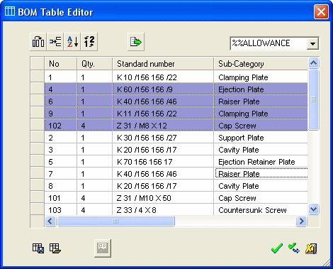Click the Qty. column header
The image size is (333, 269).
tap(95, 64)
